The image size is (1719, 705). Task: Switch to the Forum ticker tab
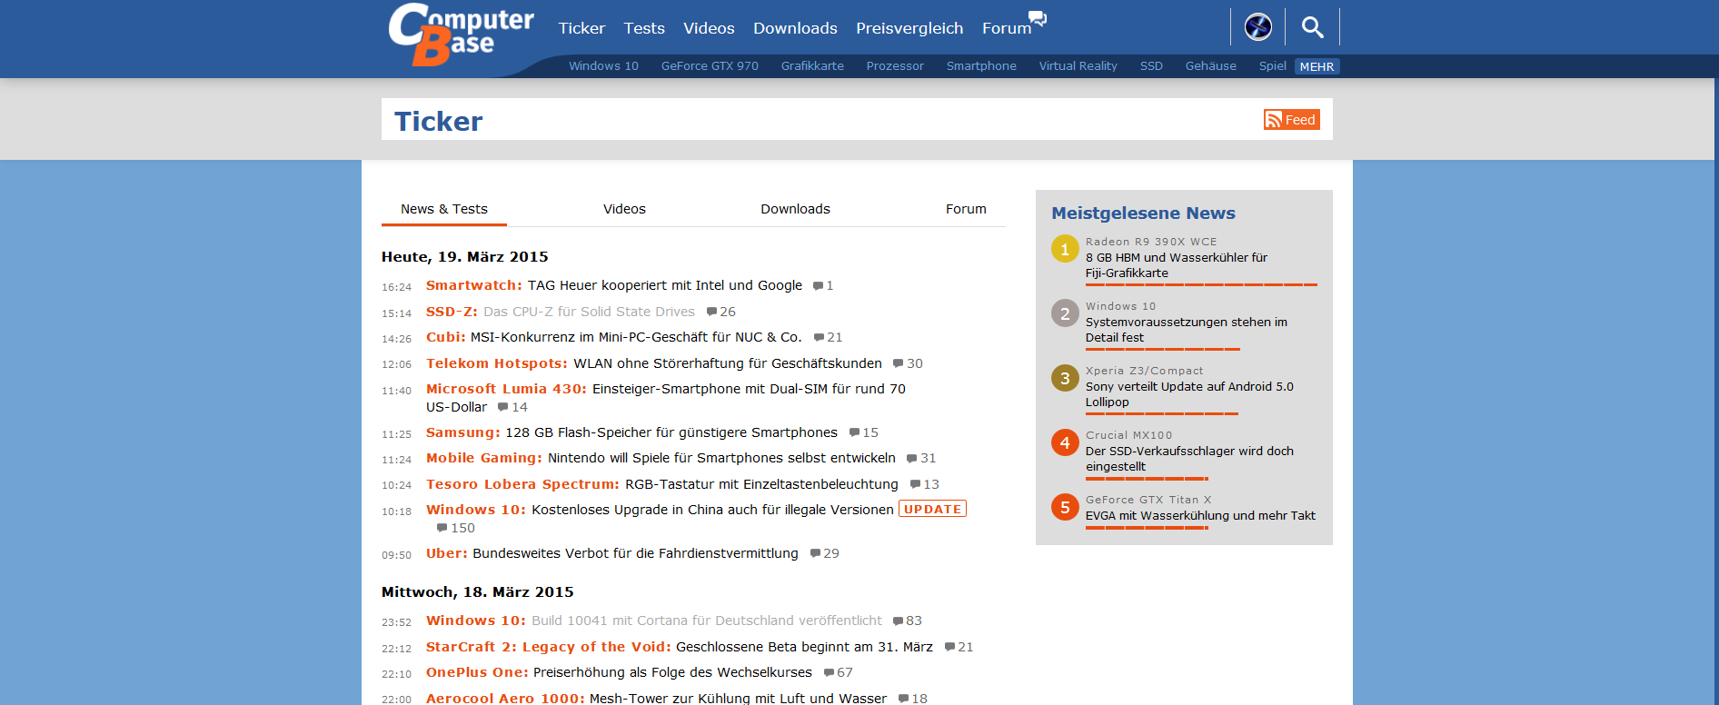pos(966,209)
